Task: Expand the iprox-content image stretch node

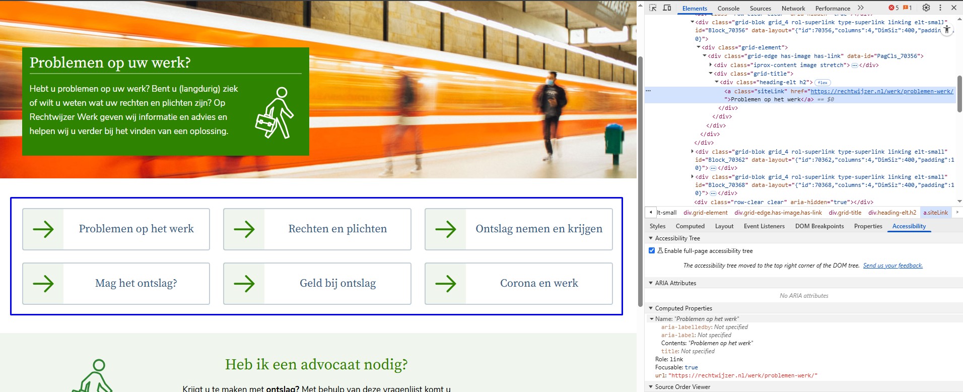Action: [x=711, y=65]
